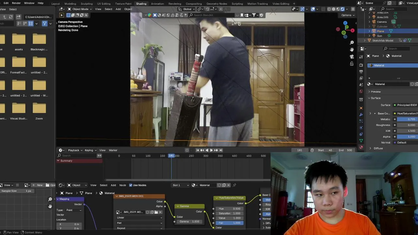The width and height of the screenshot is (418, 235).
Task: Click the Z axis on the navigation gizmo
Action: [345, 23]
